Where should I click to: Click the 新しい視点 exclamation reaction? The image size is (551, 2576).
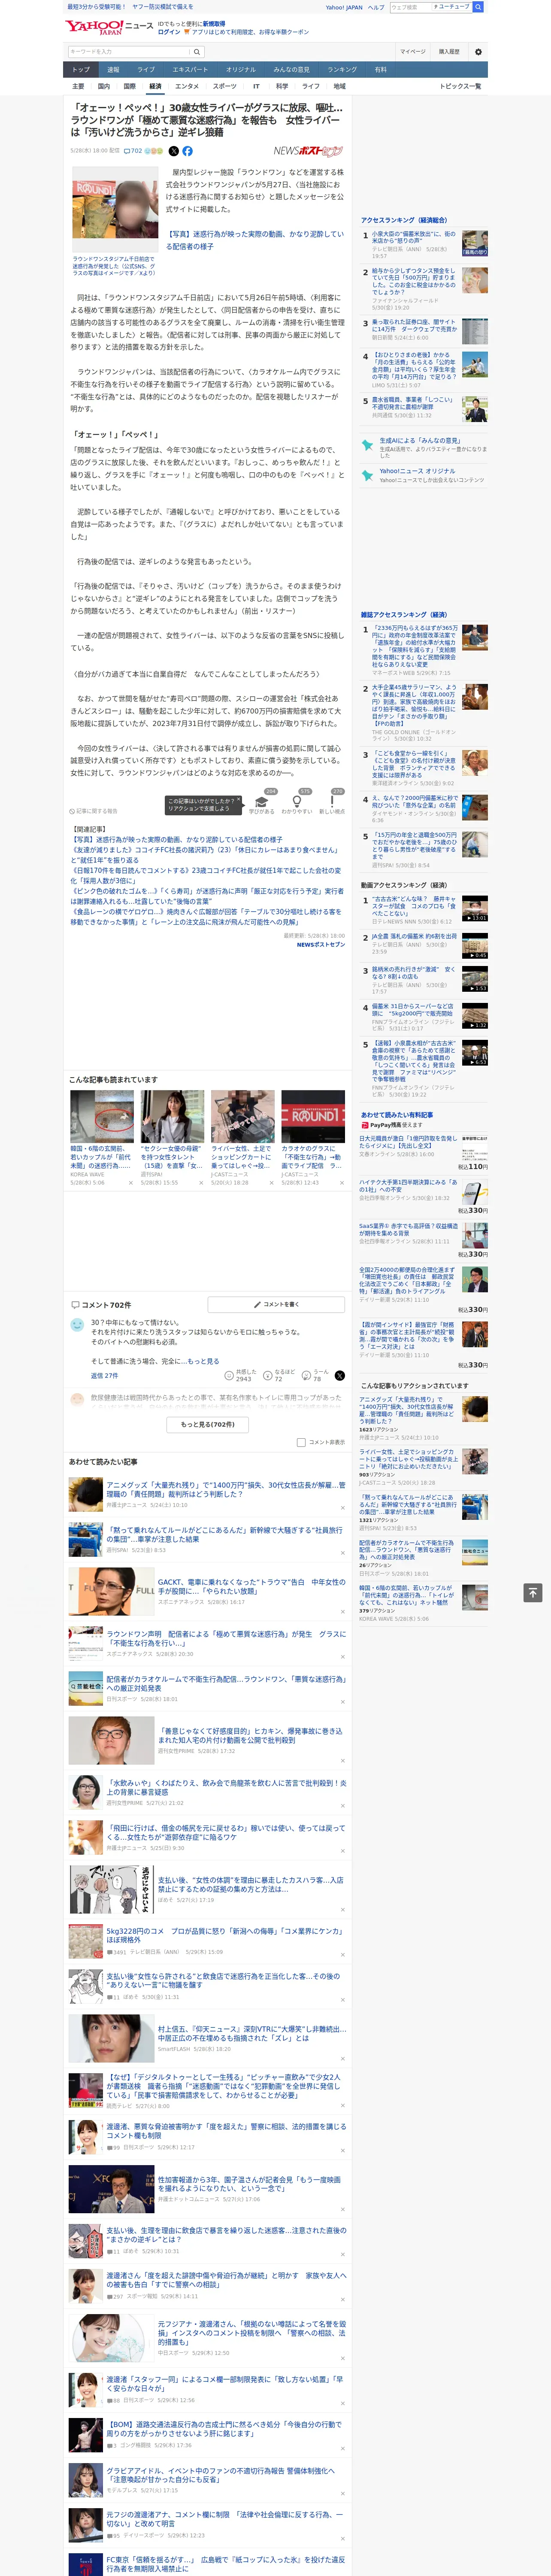[332, 801]
